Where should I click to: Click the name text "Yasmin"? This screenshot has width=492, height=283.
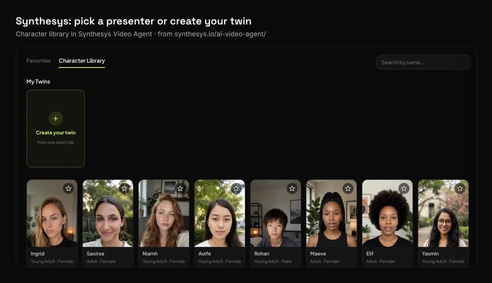430,254
